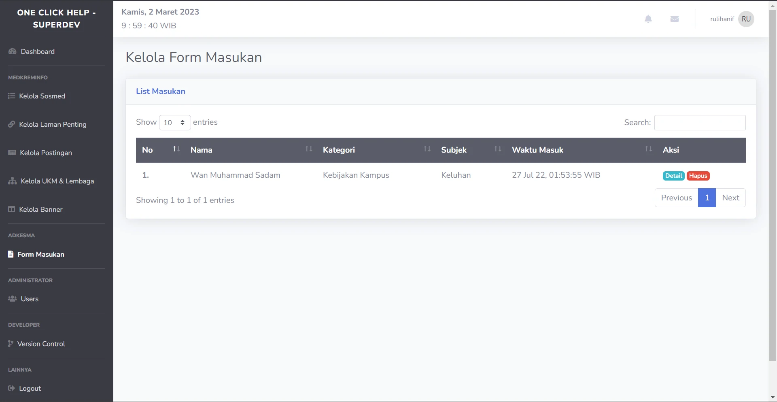777x402 pixels.
Task: Open the messages envelope icon
Action: 674,19
